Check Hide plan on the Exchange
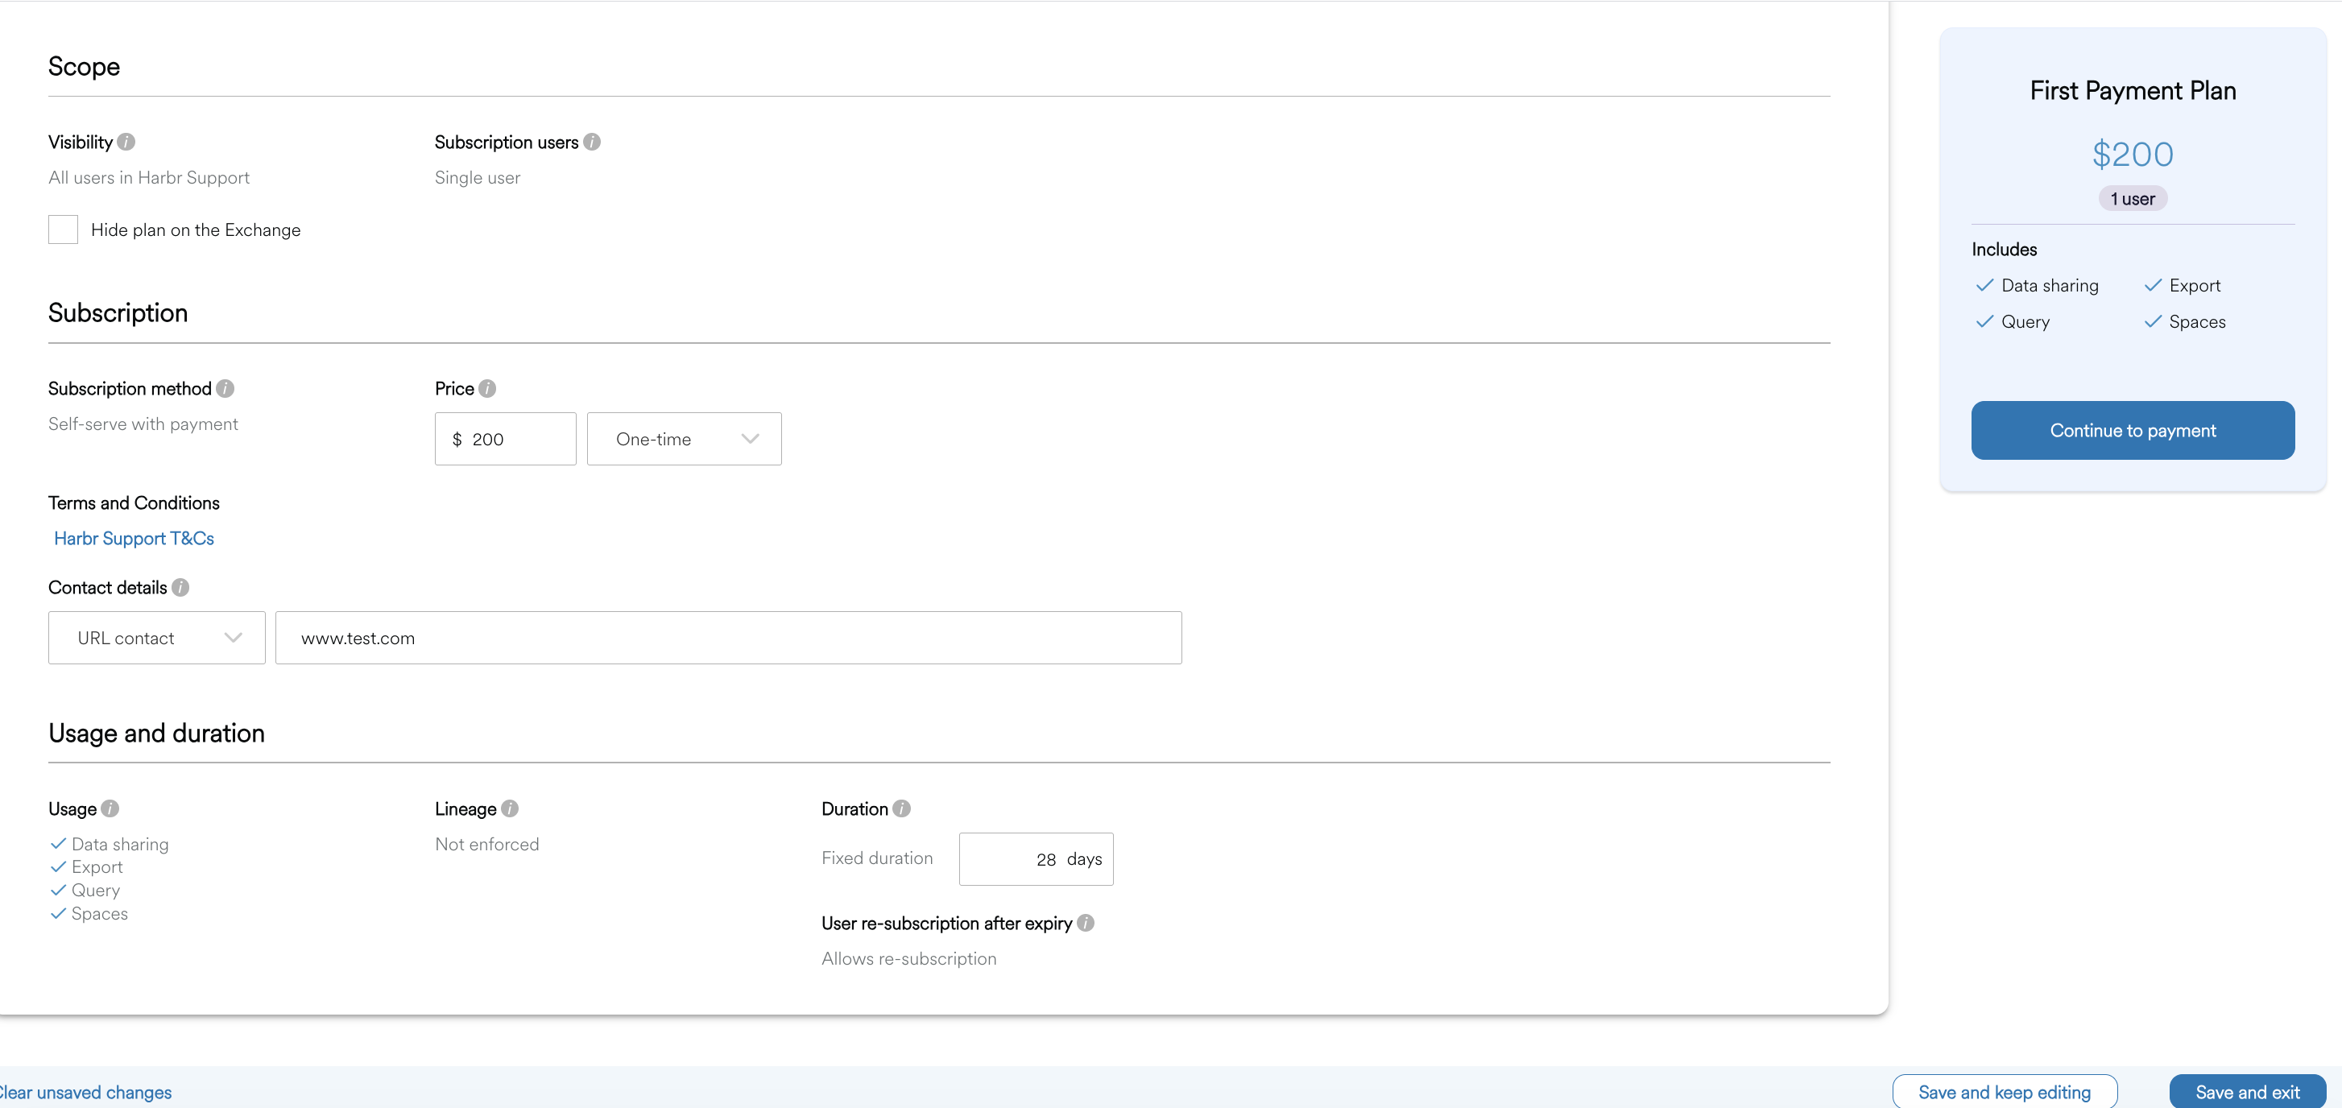Screen dimensions: 2342x1108 point(63,230)
